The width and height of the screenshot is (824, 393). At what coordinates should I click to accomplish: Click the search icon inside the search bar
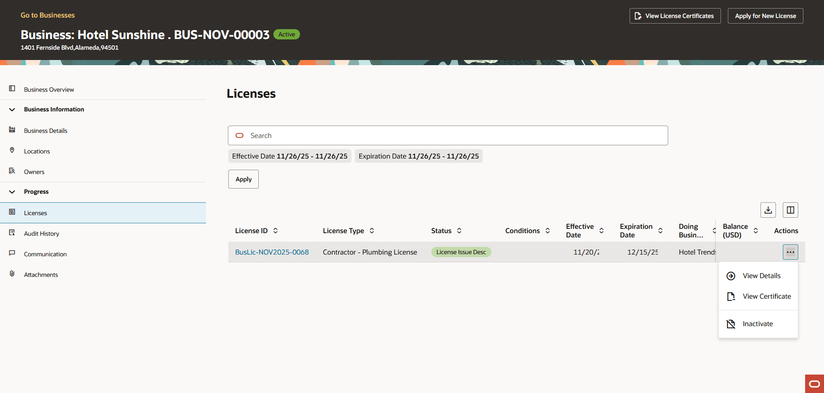click(239, 135)
